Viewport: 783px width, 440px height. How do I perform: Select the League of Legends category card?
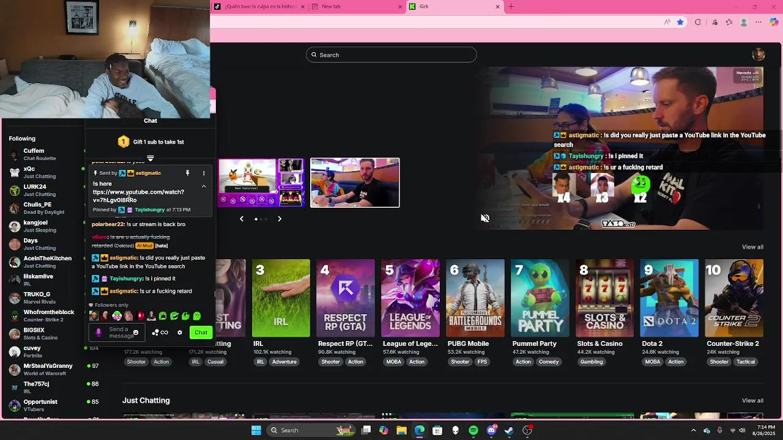point(410,298)
